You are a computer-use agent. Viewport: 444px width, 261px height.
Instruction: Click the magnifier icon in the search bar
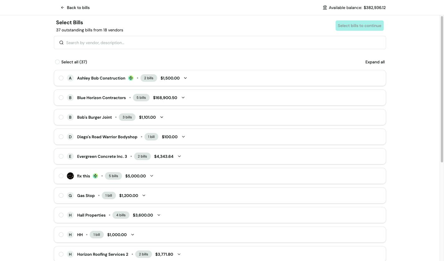(61, 43)
